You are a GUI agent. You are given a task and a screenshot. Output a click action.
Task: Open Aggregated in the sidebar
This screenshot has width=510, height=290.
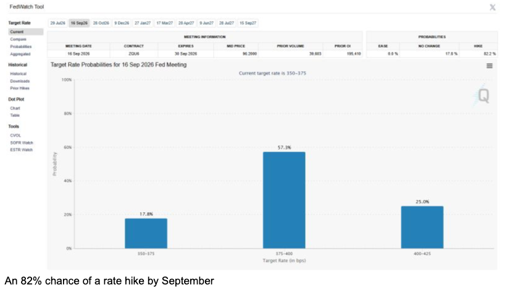(x=20, y=54)
